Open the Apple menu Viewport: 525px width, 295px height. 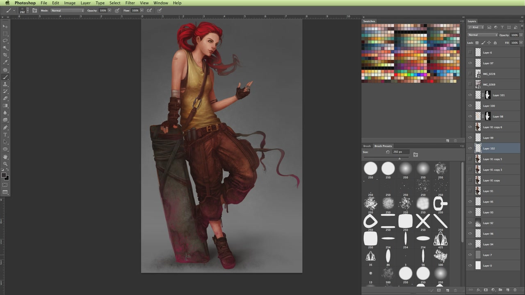(7, 3)
